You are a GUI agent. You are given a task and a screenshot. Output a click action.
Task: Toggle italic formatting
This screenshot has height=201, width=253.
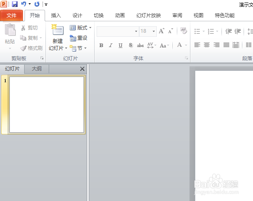[x=111, y=45]
